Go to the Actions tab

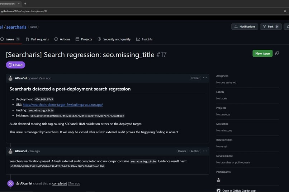click(x=62, y=39)
